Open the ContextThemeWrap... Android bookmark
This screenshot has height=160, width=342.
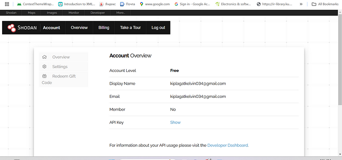coord(35,4)
